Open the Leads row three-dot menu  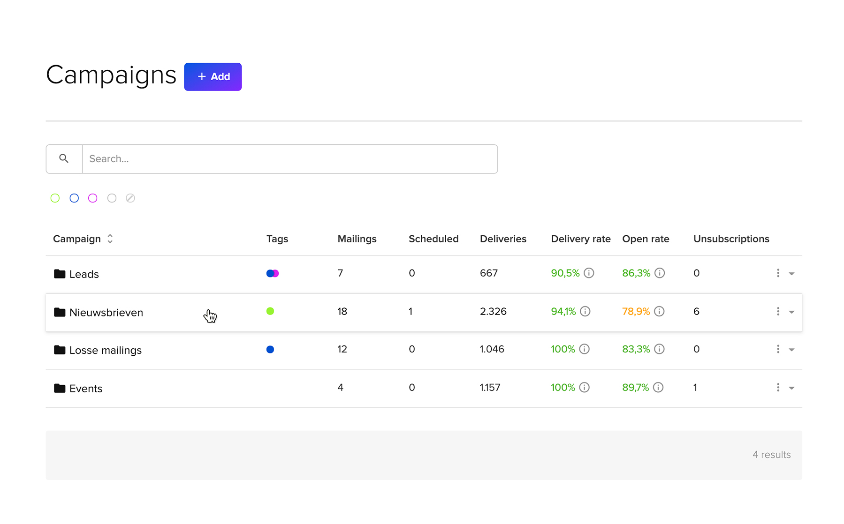(778, 273)
